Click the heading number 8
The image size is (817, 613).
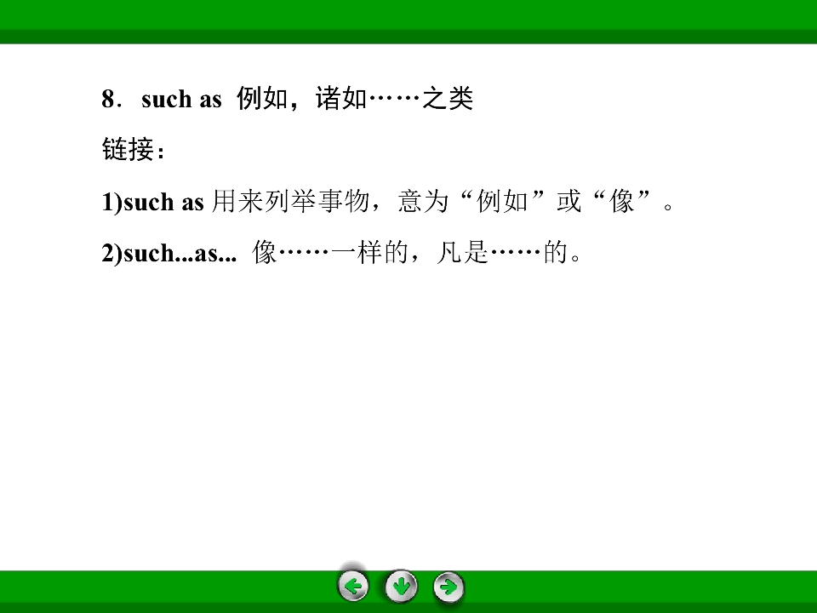108,100
